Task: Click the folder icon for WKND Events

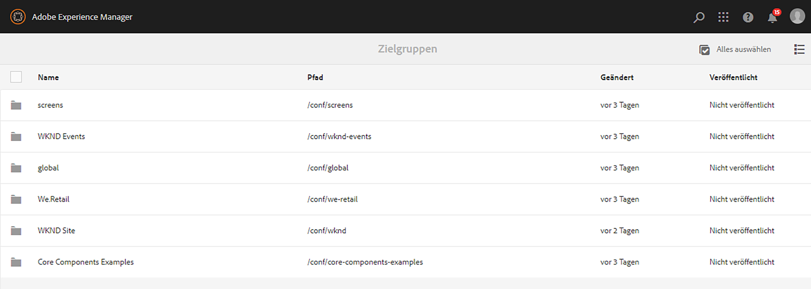Action: (x=16, y=136)
